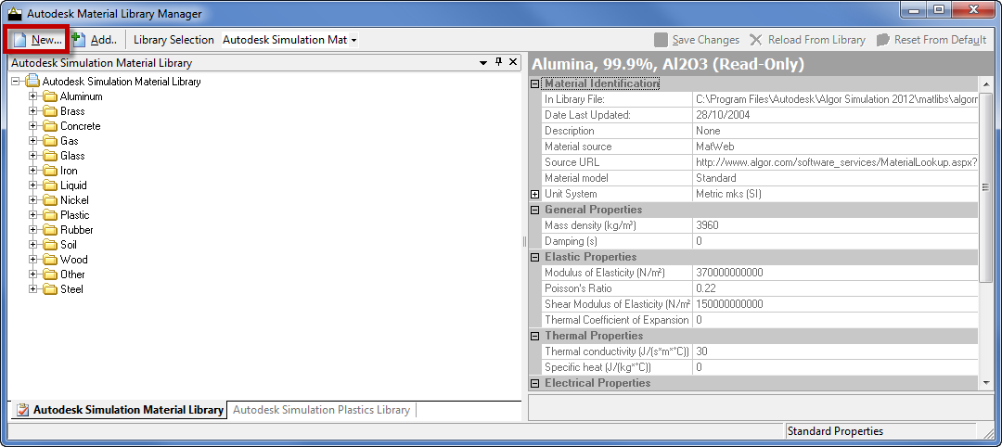Click the Gas folder icon
Image resolution: width=1002 pixels, height=447 pixels.
[x=50, y=140]
